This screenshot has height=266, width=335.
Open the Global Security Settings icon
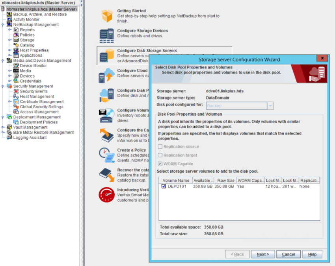click(16, 107)
